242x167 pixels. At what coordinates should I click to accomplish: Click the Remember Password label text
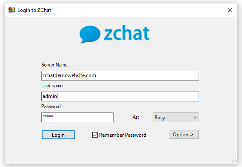122,135
